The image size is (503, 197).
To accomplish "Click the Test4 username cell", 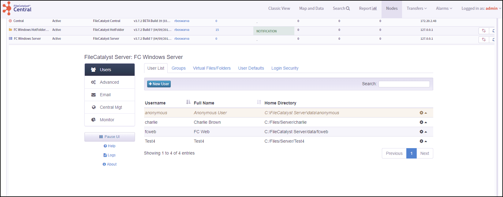I will (x=150, y=141).
